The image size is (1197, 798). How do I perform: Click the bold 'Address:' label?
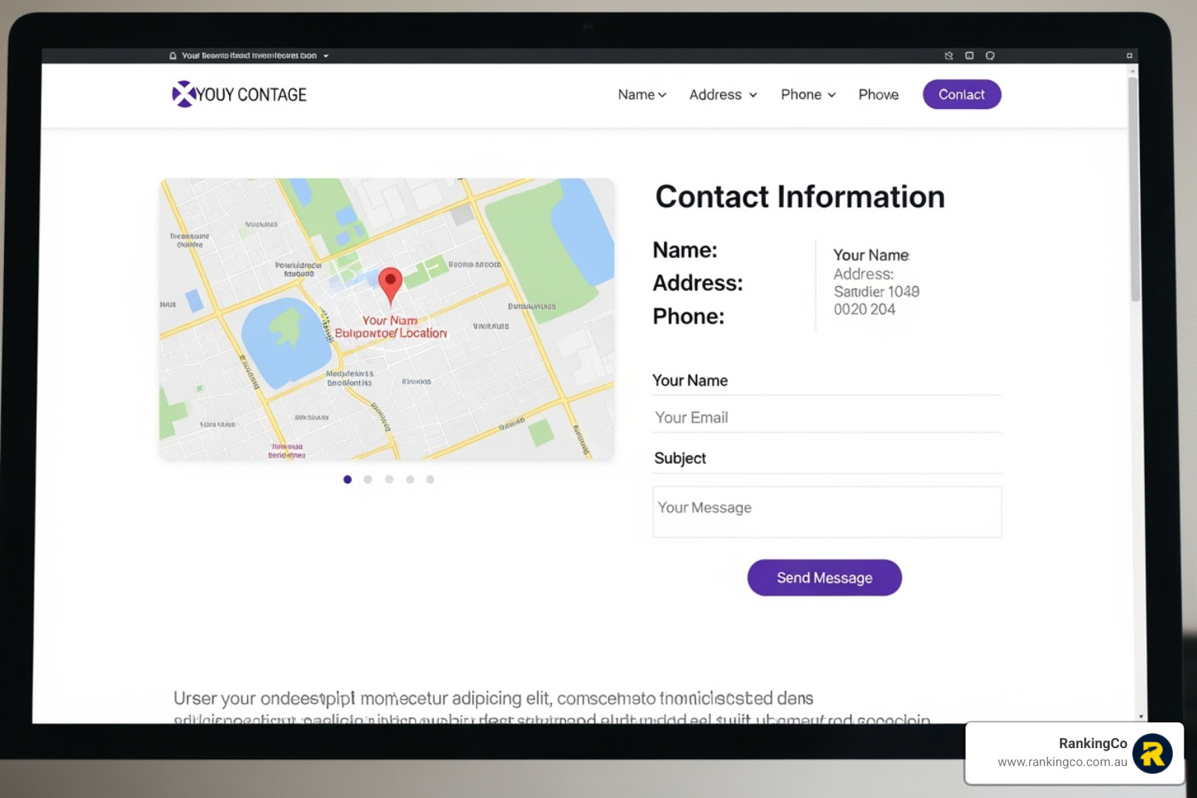pos(697,283)
